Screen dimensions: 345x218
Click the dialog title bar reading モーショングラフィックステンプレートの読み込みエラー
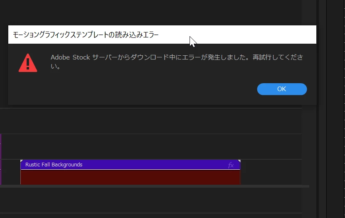[x=162, y=35]
